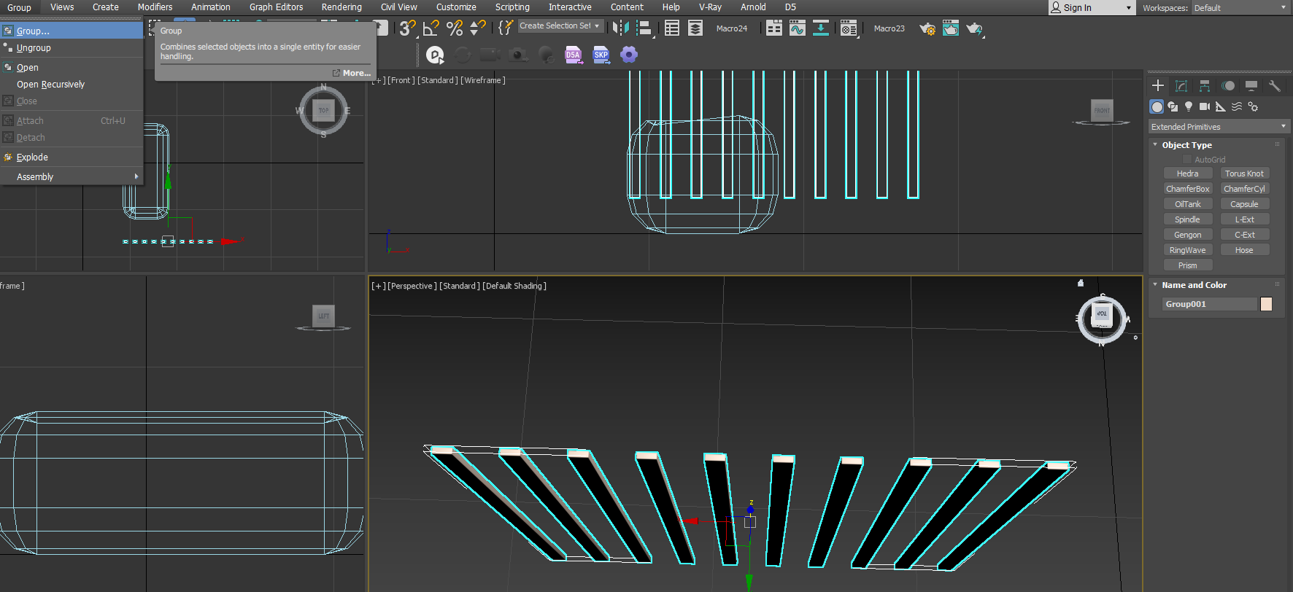Viewport: 1293px width, 592px height.
Task: Choose Ungroup from the Group menu
Action: [34, 48]
